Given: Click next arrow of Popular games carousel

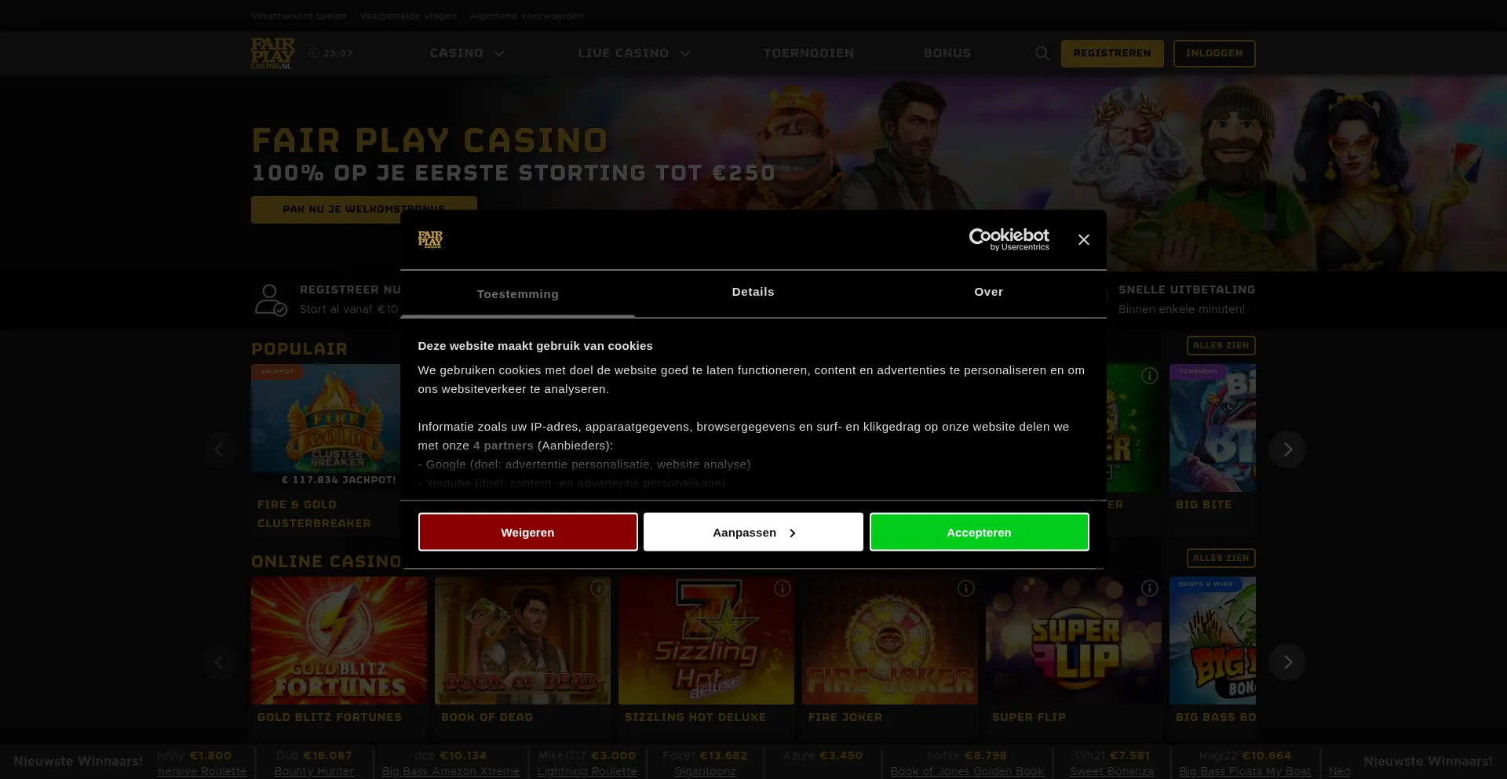Looking at the screenshot, I should 1287,450.
